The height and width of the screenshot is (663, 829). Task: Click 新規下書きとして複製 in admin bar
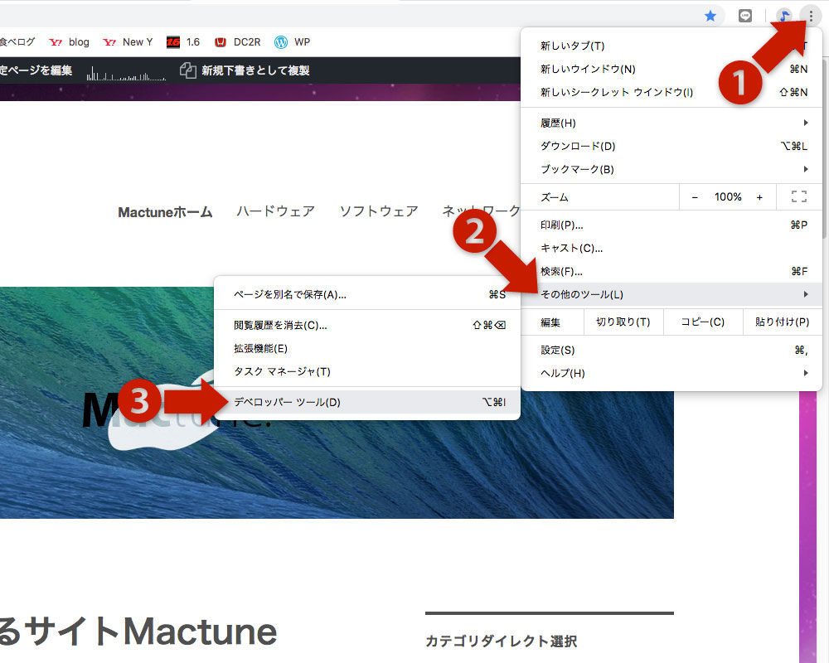click(255, 70)
